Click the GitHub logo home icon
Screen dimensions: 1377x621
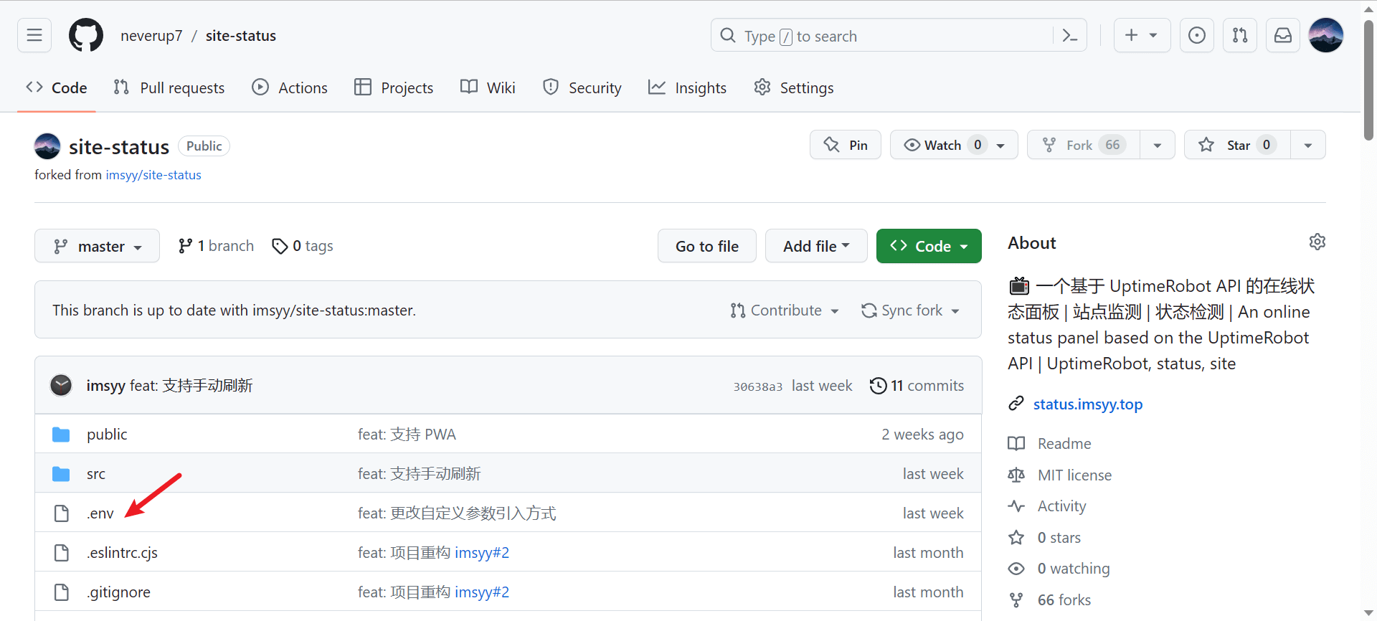86,35
